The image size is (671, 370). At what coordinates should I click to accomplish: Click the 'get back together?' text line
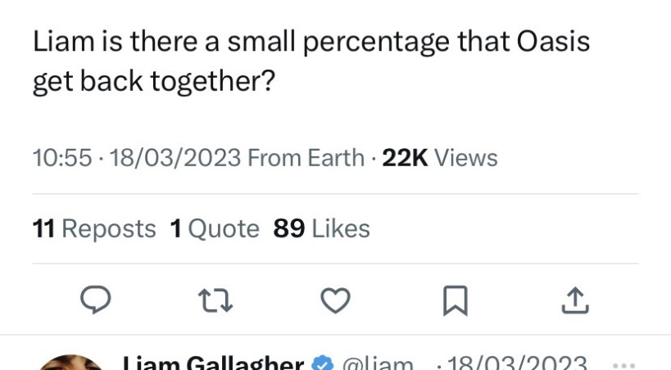(x=153, y=83)
